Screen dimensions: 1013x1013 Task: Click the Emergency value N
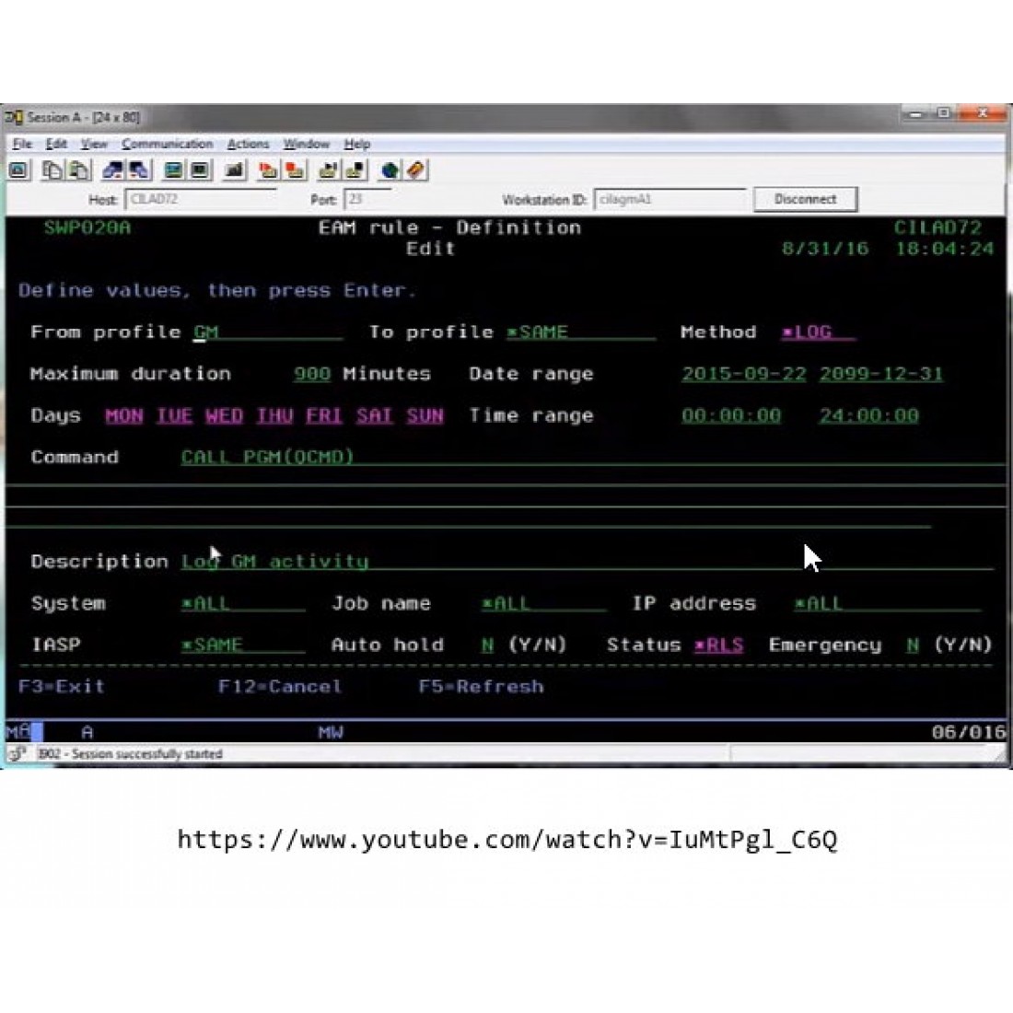913,646
